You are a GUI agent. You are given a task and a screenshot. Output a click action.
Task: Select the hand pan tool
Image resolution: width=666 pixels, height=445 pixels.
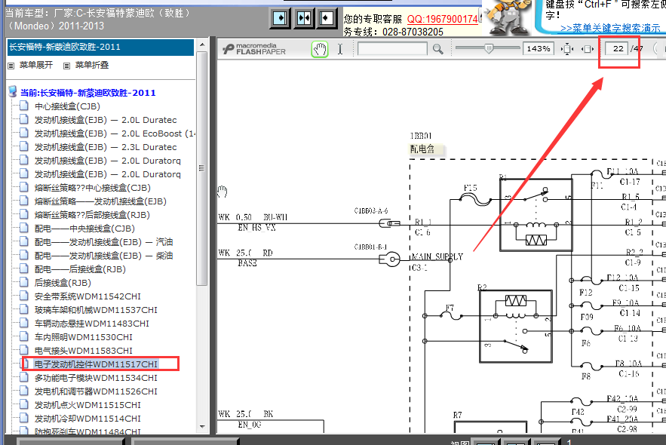pyautogui.click(x=319, y=49)
